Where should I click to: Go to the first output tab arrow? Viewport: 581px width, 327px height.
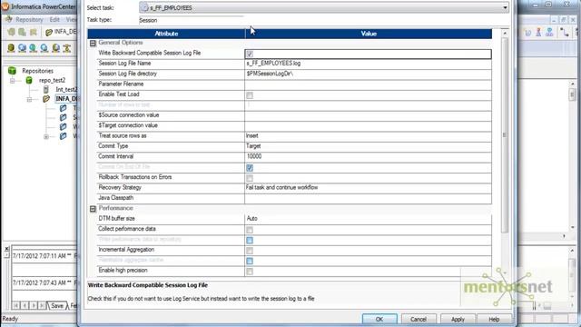click(15, 305)
